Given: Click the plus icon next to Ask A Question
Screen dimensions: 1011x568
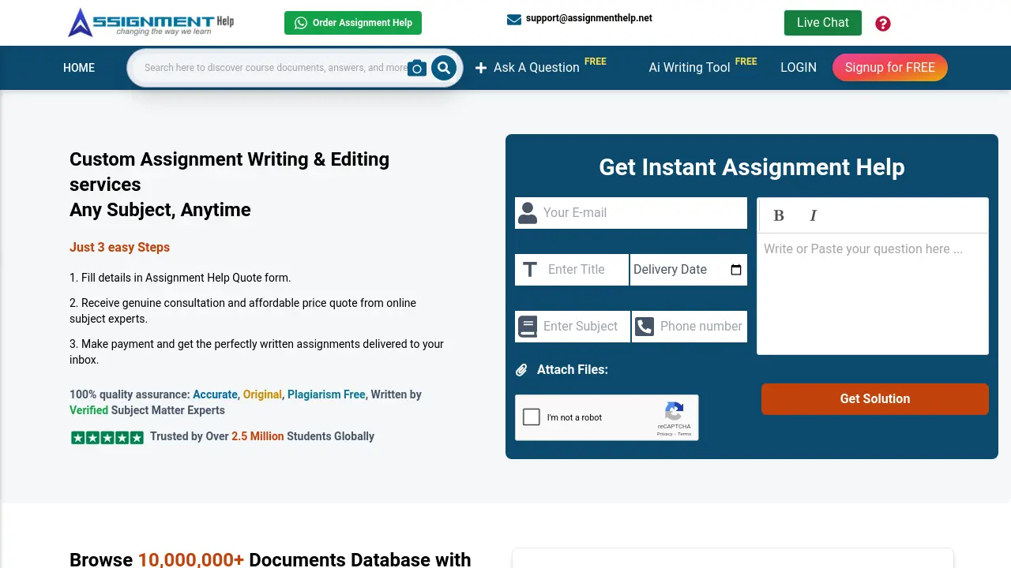Looking at the screenshot, I should pyautogui.click(x=481, y=68).
